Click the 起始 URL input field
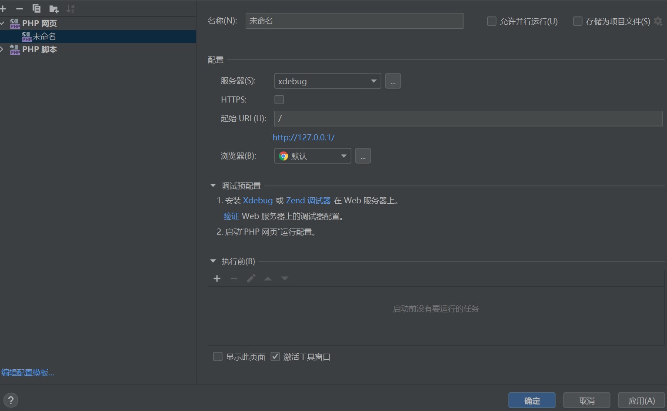Image resolution: width=667 pixels, height=411 pixels. (x=468, y=119)
